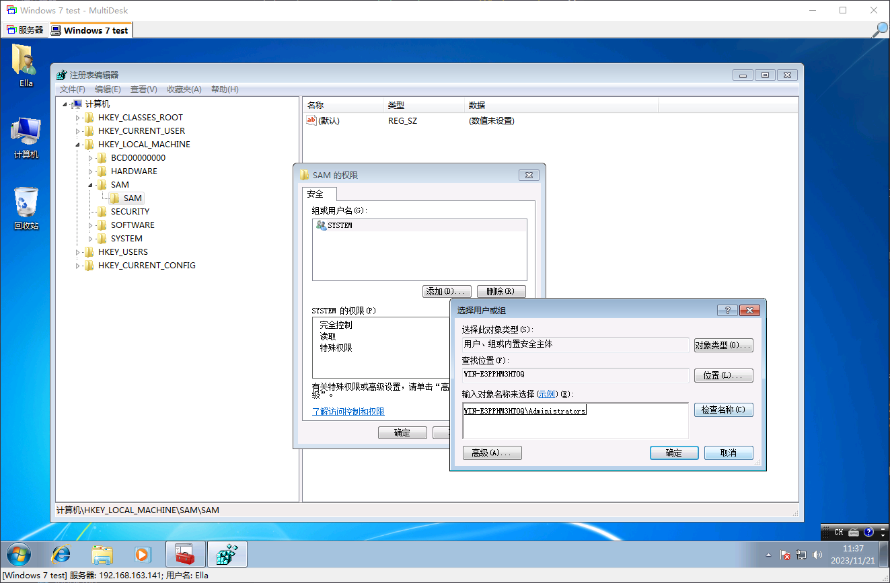Image resolution: width=890 pixels, height=583 pixels.
Task: Click the object name input field
Action: (x=575, y=421)
